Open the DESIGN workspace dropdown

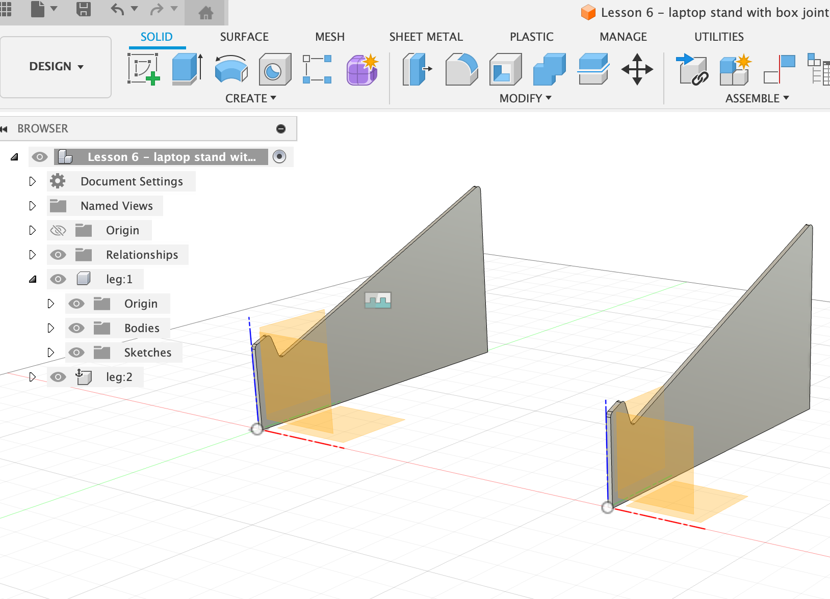pos(56,67)
